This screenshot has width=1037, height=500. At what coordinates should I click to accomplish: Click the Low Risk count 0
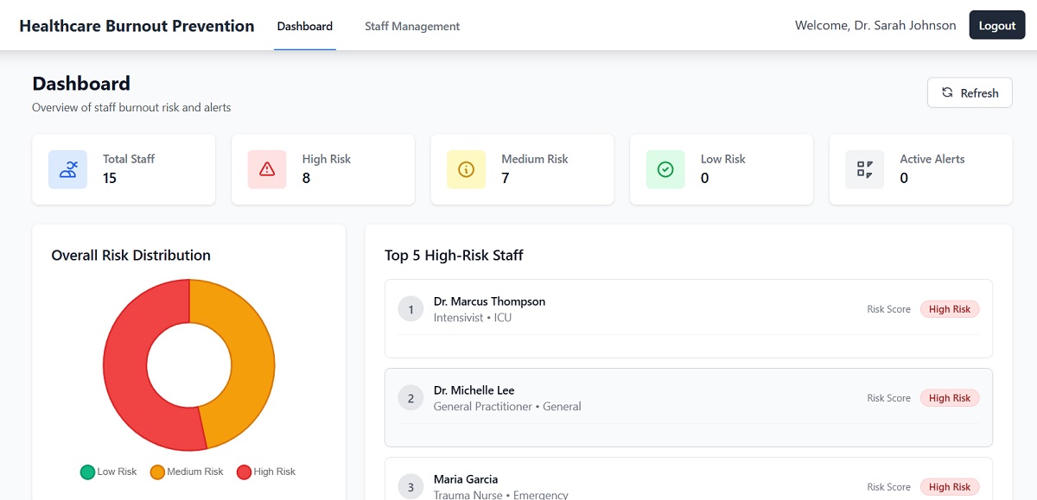pyautogui.click(x=705, y=178)
